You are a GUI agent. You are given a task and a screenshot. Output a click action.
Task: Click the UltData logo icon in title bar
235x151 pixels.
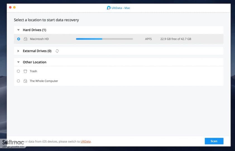(x=109, y=8)
